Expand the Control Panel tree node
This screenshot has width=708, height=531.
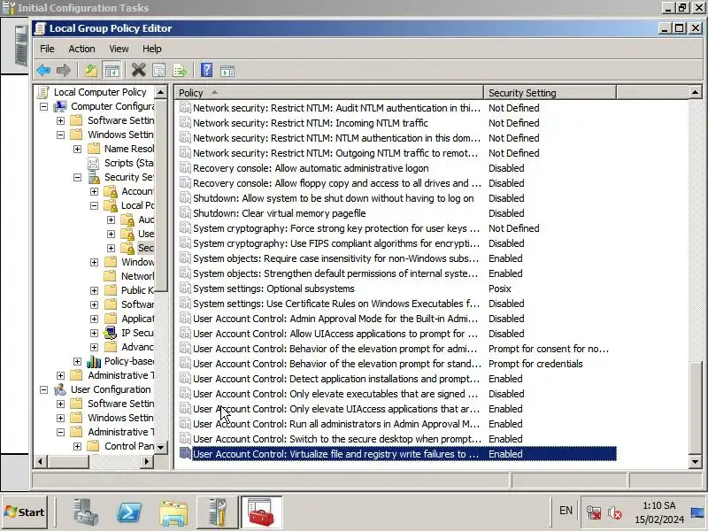tap(77, 446)
